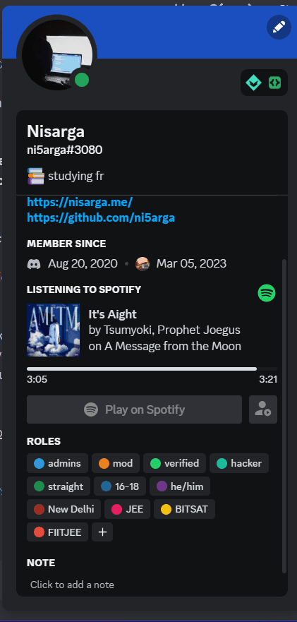Click the server icon beside Mar 05, 2023
The image size is (297, 622).
[143, 264]
